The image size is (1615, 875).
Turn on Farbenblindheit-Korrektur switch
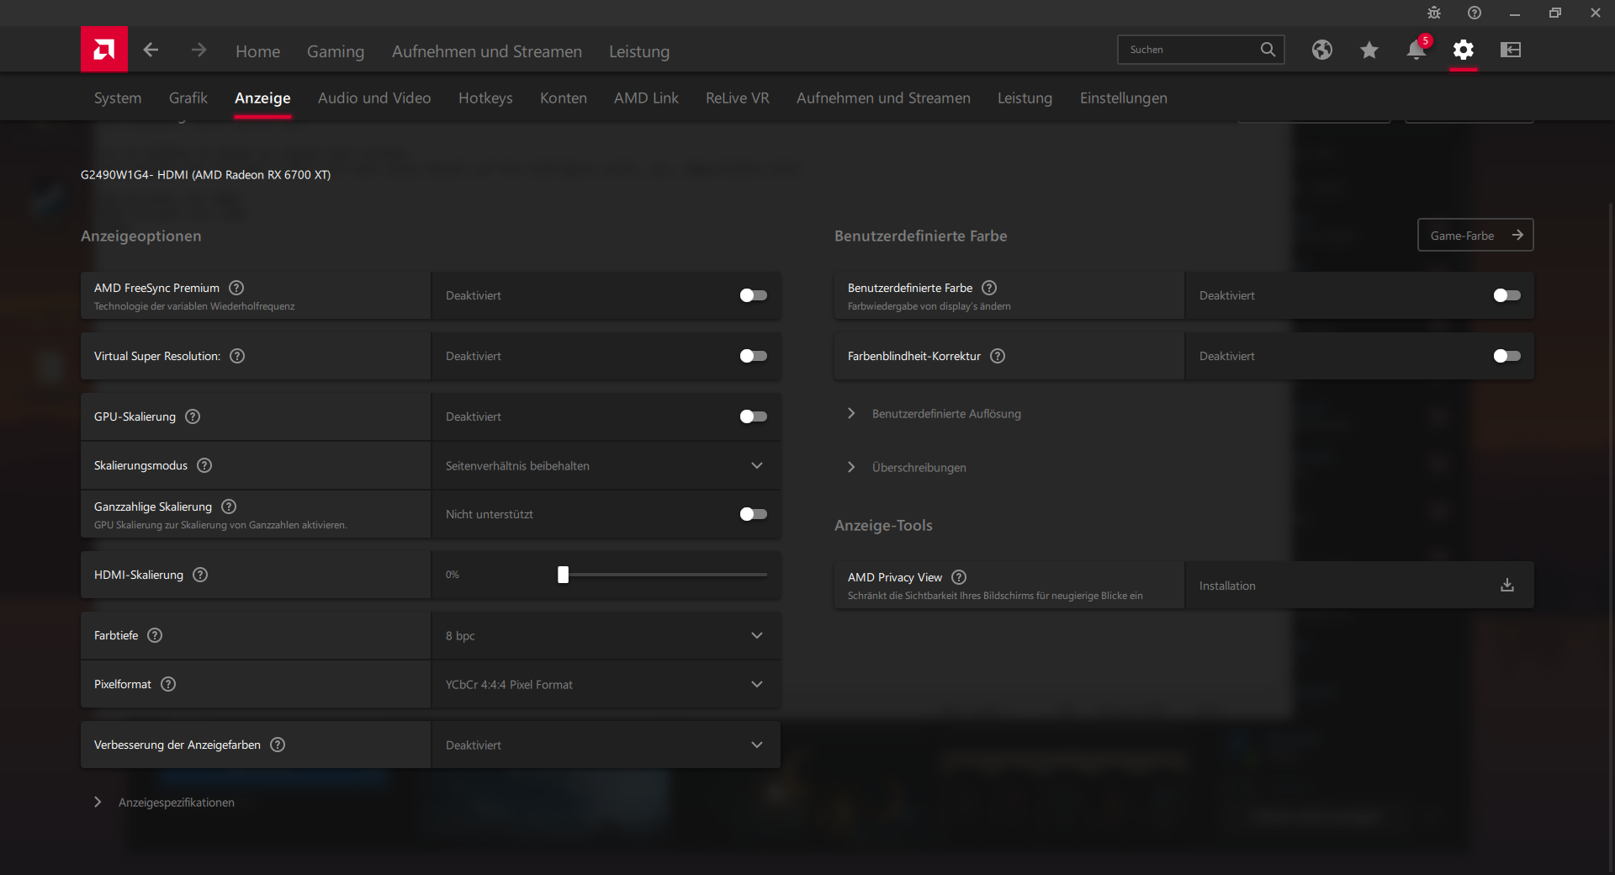pos(1506,356)
